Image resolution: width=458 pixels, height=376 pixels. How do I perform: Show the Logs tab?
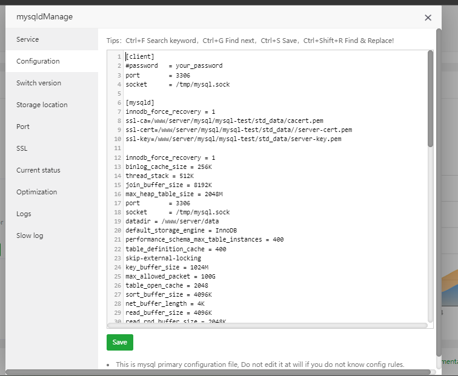pos(24,214)
